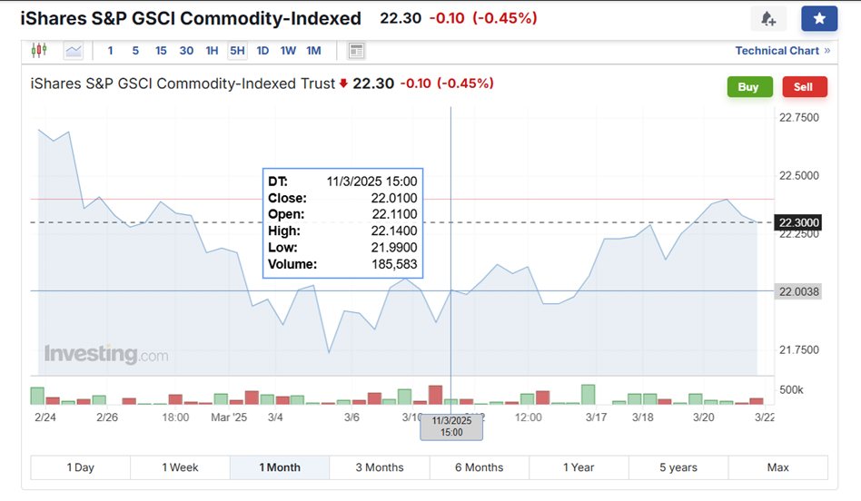Select 1H interval
This screenshot has width=861, height=501.
[x=212, y=51]
